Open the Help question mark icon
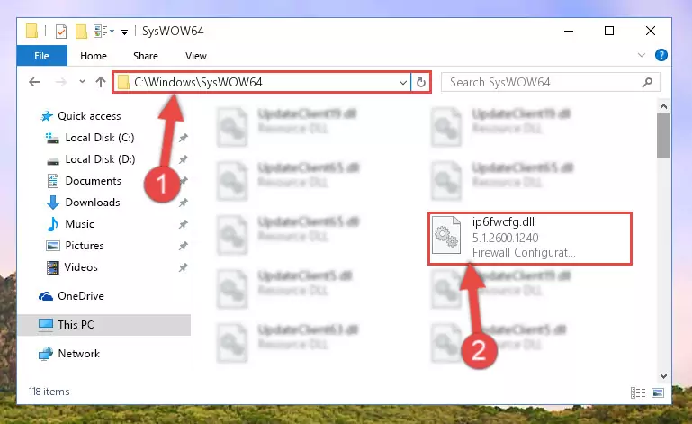 661,55
